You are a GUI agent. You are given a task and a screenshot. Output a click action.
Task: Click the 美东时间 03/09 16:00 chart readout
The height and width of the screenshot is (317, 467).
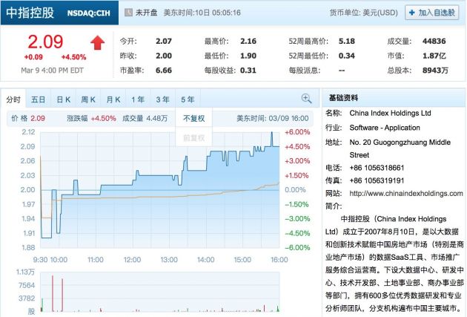coord(273,118)
